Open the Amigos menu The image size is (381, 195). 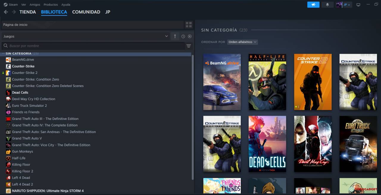tap(35, 4)
